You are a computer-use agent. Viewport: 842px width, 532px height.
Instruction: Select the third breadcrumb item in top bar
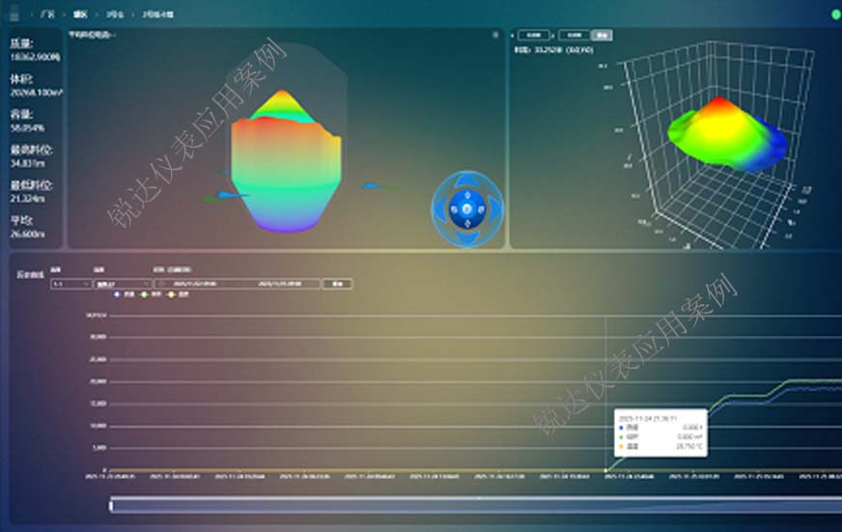point(115,15)
